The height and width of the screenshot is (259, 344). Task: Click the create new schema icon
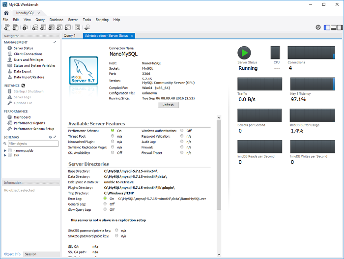click(35, 27)
